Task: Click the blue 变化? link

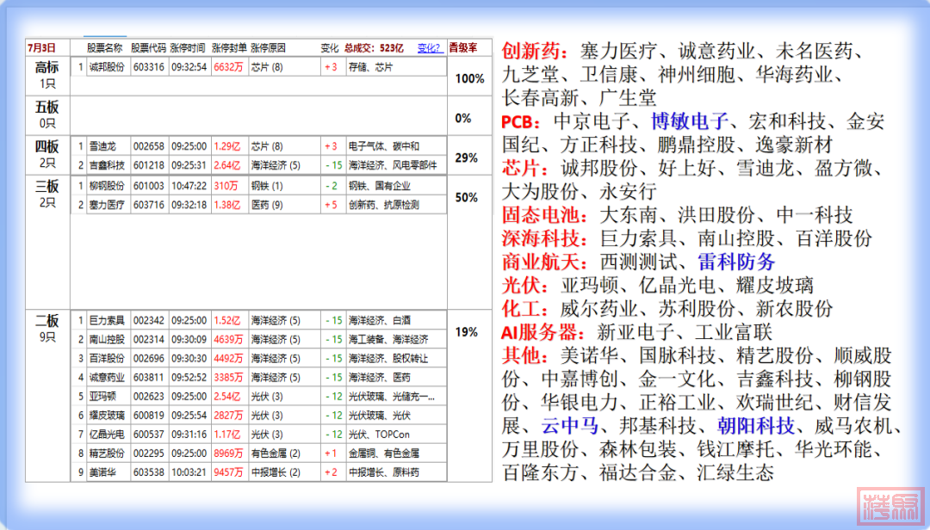Action: [430, 48]
